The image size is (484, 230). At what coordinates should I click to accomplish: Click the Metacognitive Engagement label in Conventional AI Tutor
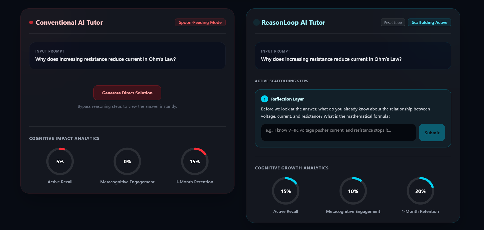click(x=127, y=182)
